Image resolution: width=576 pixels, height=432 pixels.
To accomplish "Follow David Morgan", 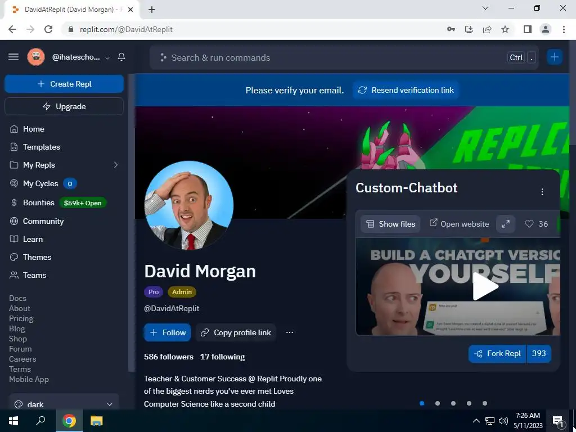I will click(167, 332).
